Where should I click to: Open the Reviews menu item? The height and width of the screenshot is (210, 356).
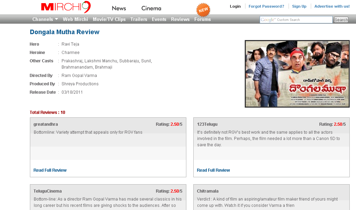[x=180, y=20]
